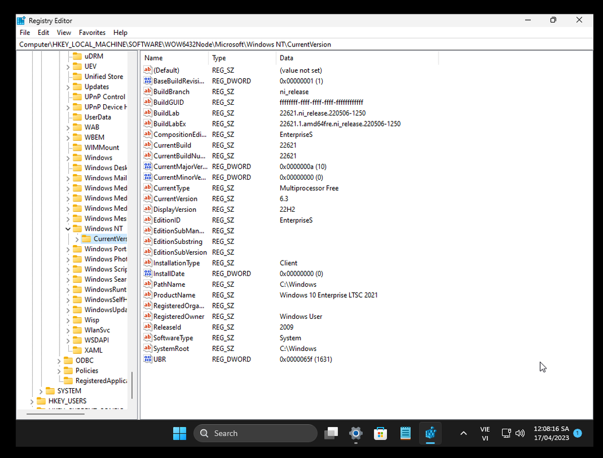Open the Windows Start menu
Viewport: 603px width, 458px height.
tap(179, 433)
